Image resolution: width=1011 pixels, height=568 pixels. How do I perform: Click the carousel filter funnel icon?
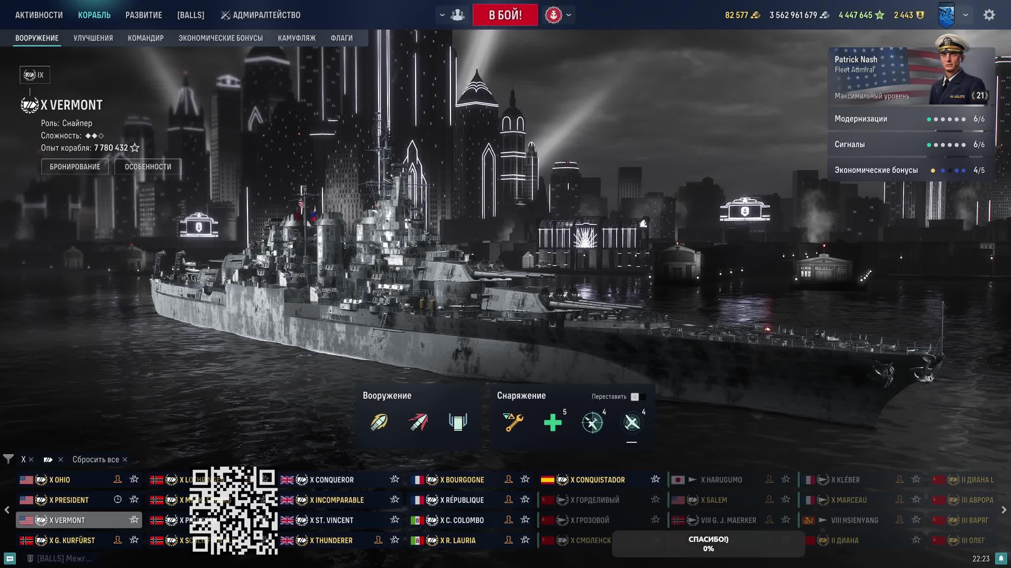coord(8,459)
